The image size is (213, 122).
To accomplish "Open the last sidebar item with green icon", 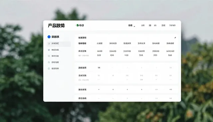I will (x=54, y=69).
